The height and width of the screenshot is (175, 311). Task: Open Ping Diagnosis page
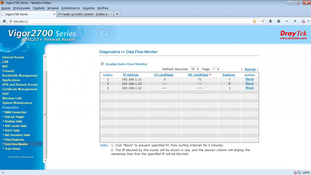14,139
